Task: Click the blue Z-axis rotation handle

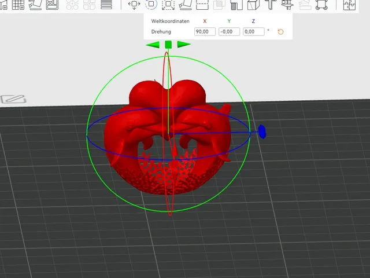Action: coord(262,131)
